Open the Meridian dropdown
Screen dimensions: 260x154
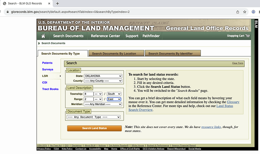[x=103, y=104]
